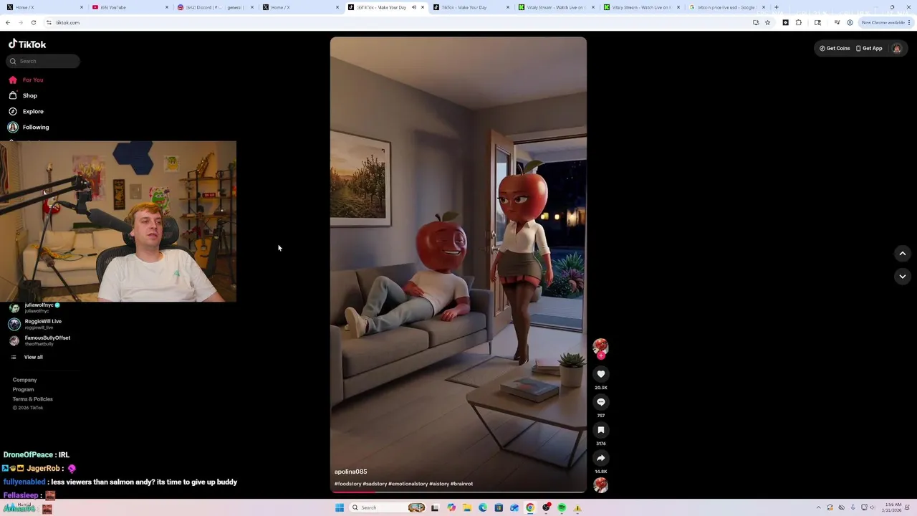The width and height of the screenshot is (917, 516).
Task: Expand the Company footer section
Action: coord(24,380)
